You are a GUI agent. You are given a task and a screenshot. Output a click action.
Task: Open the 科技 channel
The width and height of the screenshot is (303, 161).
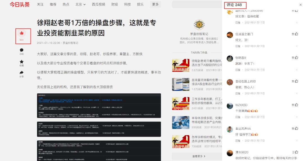point(127,4)
